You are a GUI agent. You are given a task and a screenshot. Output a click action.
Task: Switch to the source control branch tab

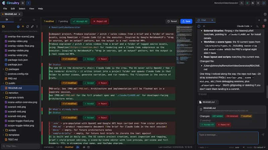coord(20,20)
